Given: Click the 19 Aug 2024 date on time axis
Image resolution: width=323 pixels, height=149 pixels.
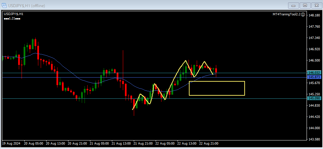Looking at the screenshot, I should click(11, 144).
